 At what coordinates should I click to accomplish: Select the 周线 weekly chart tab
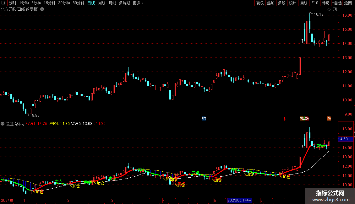tap(102, 3)
